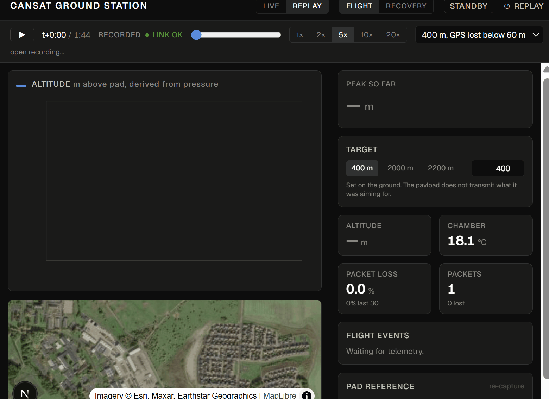This screenshot has height=399, width=549.
Task: Set playback speed to 5×
Action: pyautogui.click(x=343, y=35)
